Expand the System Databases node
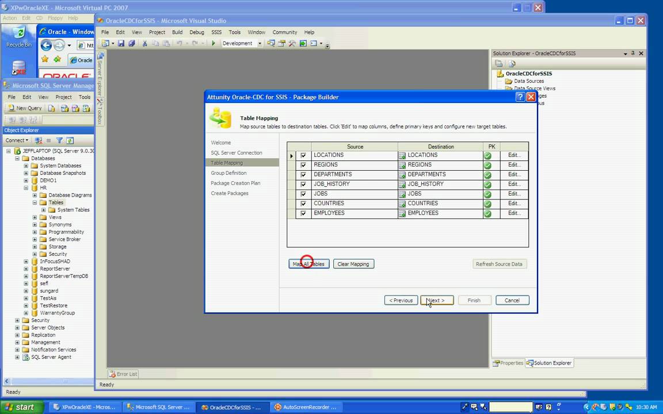Viewport: 663px width, 414px height. 26,166
